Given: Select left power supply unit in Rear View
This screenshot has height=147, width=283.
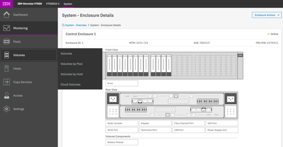Looking at the screenshot, I should (112, 105).
